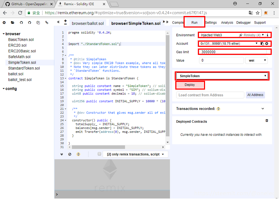The image size is (280, 201).
Task: Open the wei unit dropdown
Action: (x=257, y=60)
